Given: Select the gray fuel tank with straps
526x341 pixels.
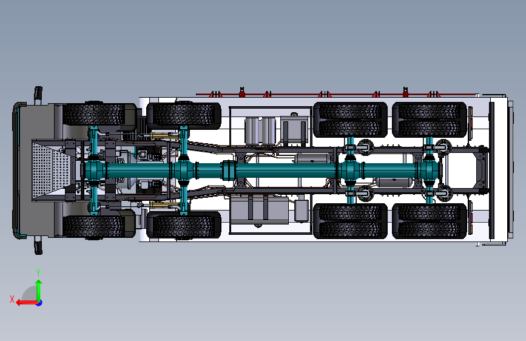Looking at the screenshot, I should point(260,209).
